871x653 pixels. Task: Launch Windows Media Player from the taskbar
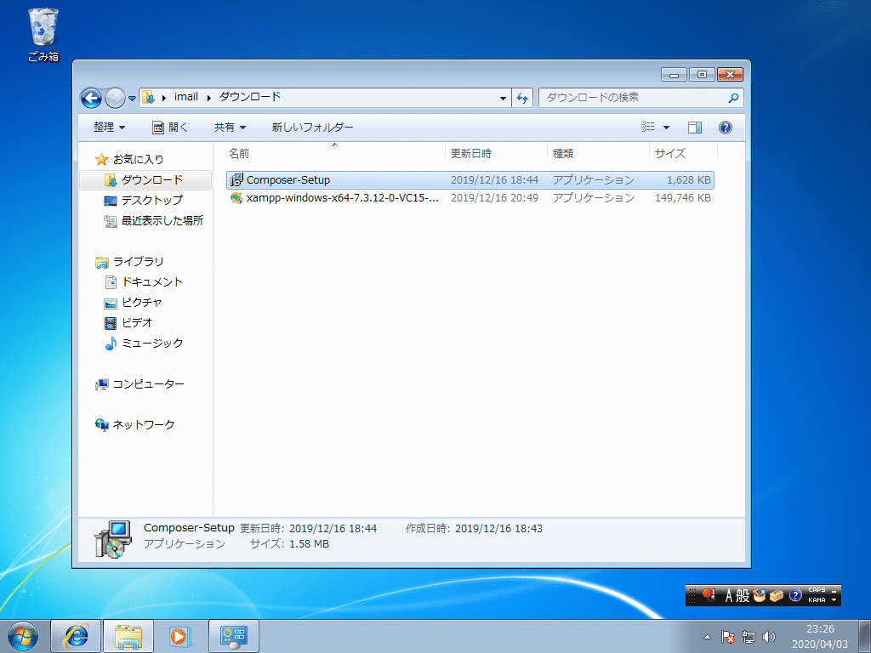[179, 635]
